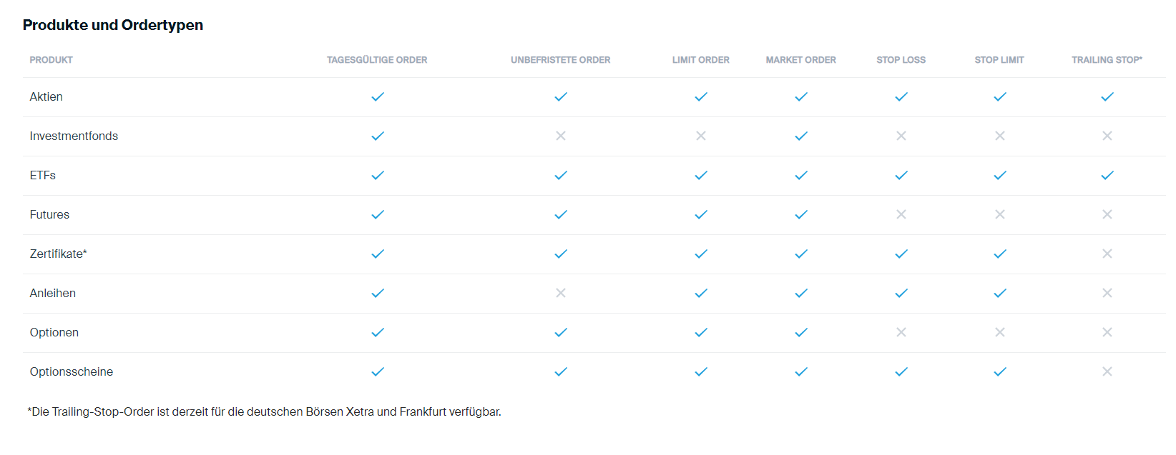Click the Investmentfonds Tagesgültige Order checkmark
This screenshot has height=455, width=1176.
point(378,136)
